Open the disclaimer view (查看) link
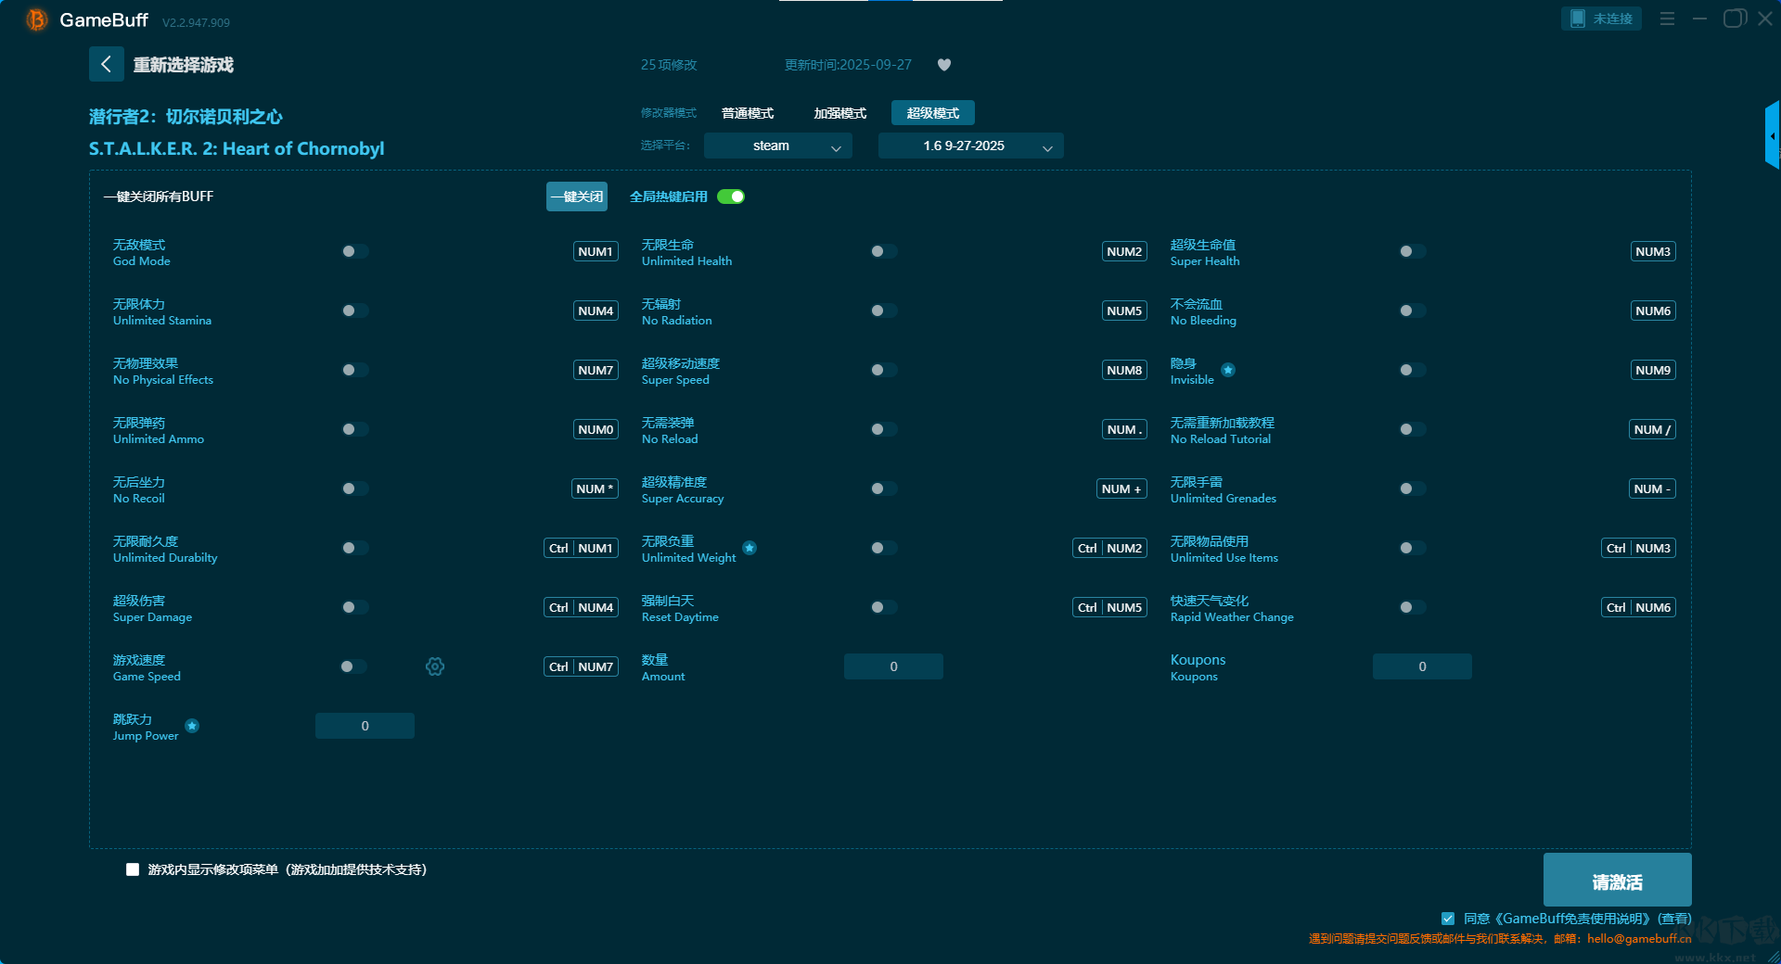Image resolution: width=1781 pixels, height=964 pixels. 1674,919
